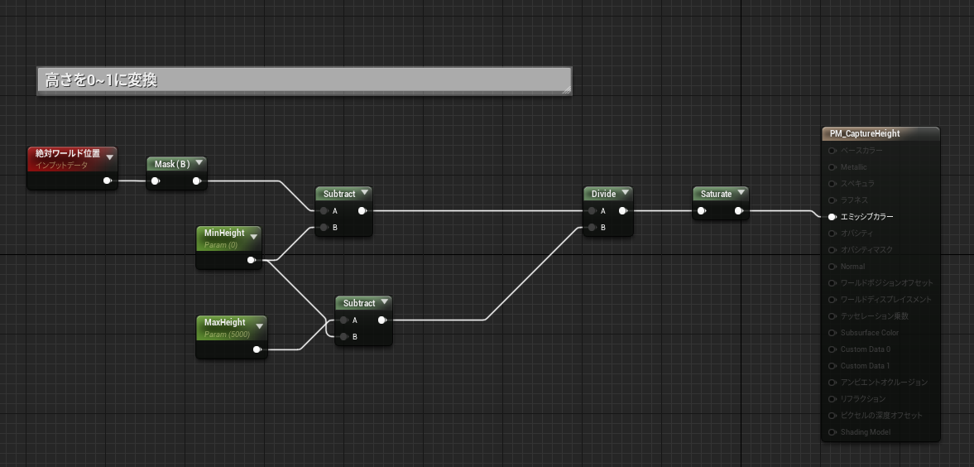Click input pin B of lower Subtract
The width and height of the screenshot is (974, 467).
344,337
